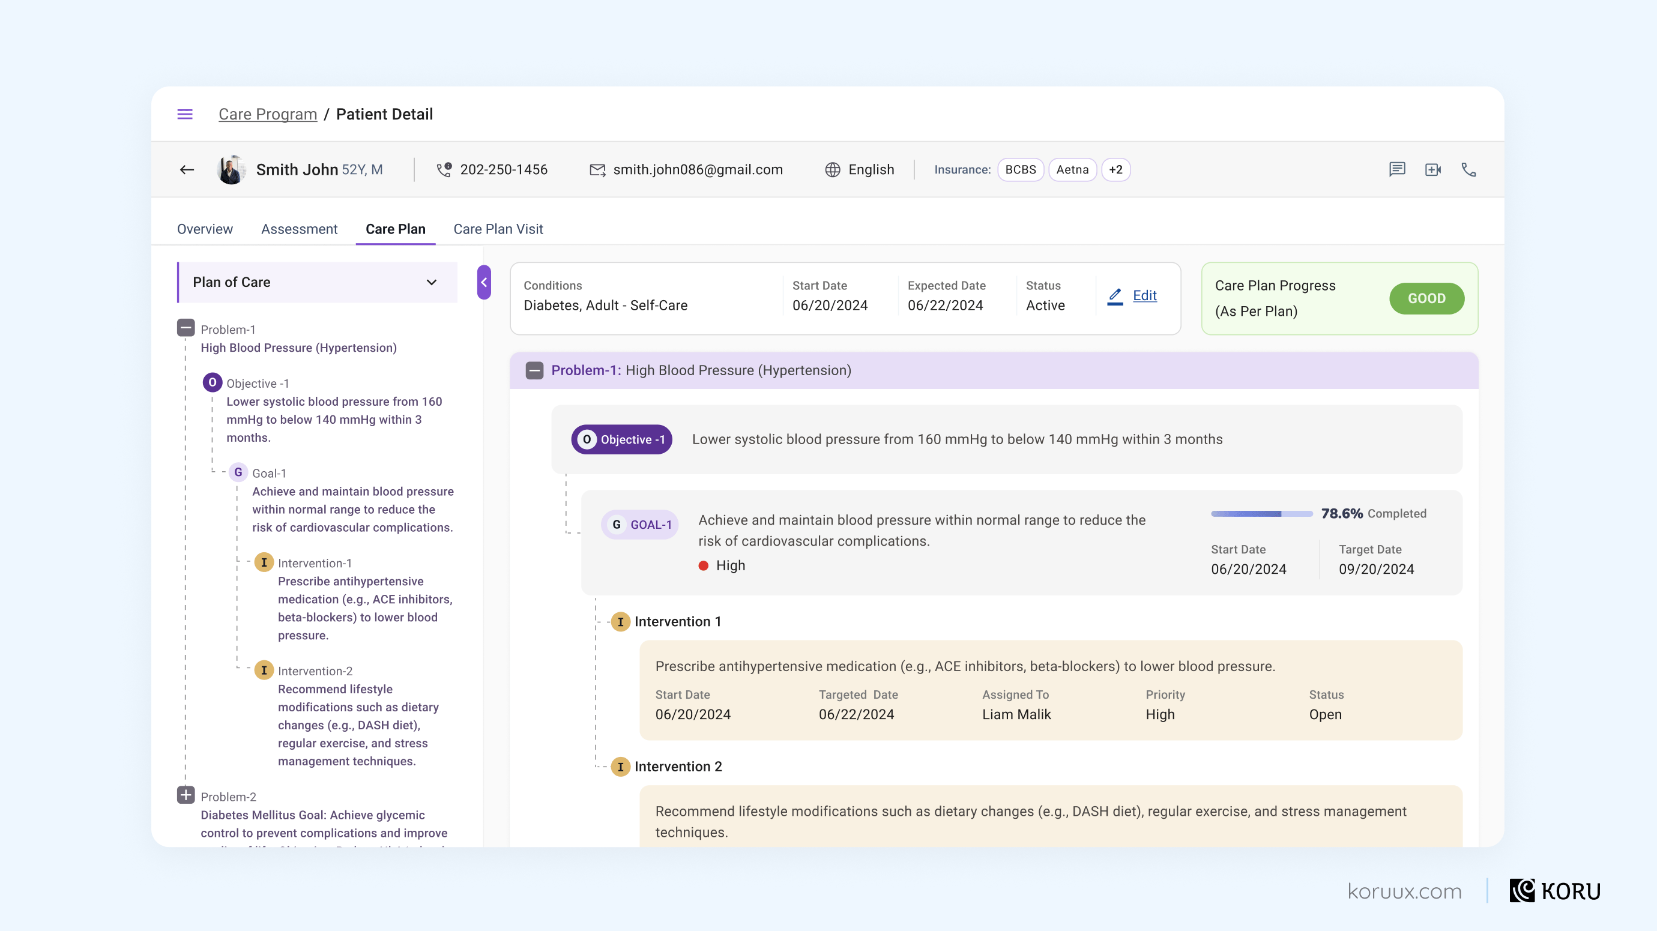Image resolution: width=1657 pixels, height=931 pixels.
Task: Click the back arrow next to Smith John
Action: [187, 169]
